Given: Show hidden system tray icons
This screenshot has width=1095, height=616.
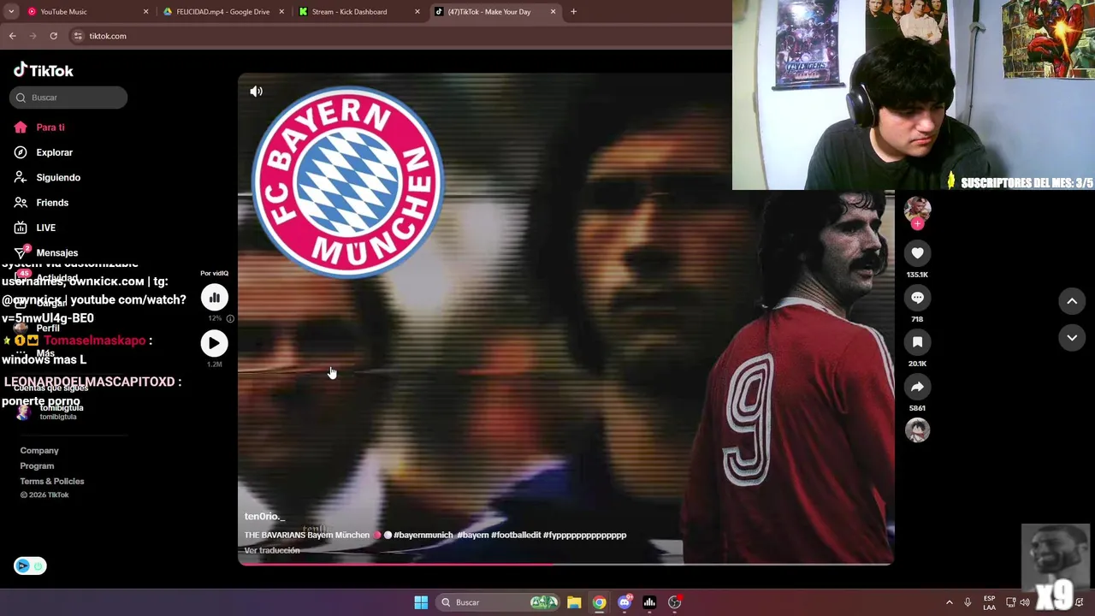Looking at the screenshot, I should pyautogui.click(x=949, y=602).
